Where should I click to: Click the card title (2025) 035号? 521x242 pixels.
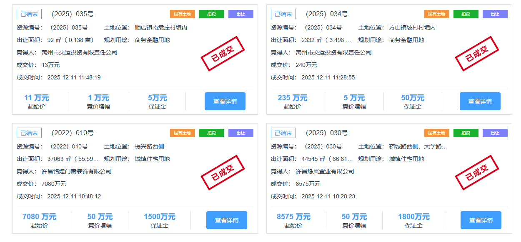(73, 14)
